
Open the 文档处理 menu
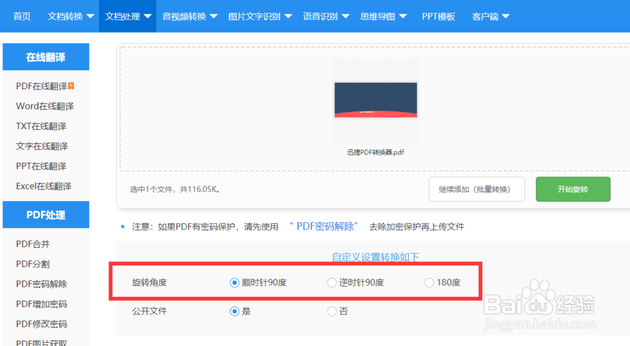click(x=128, y=16)
